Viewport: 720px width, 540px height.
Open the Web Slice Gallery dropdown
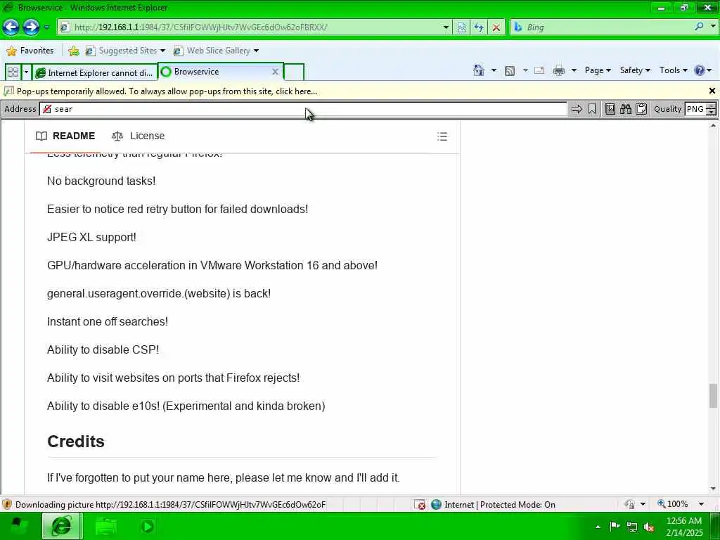[217, 51]
